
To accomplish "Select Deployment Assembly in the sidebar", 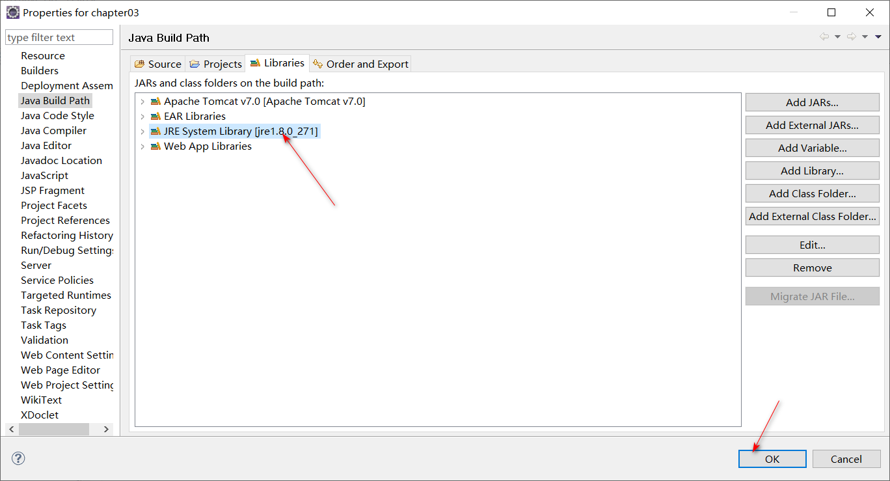I will click(x=66, y=86).
